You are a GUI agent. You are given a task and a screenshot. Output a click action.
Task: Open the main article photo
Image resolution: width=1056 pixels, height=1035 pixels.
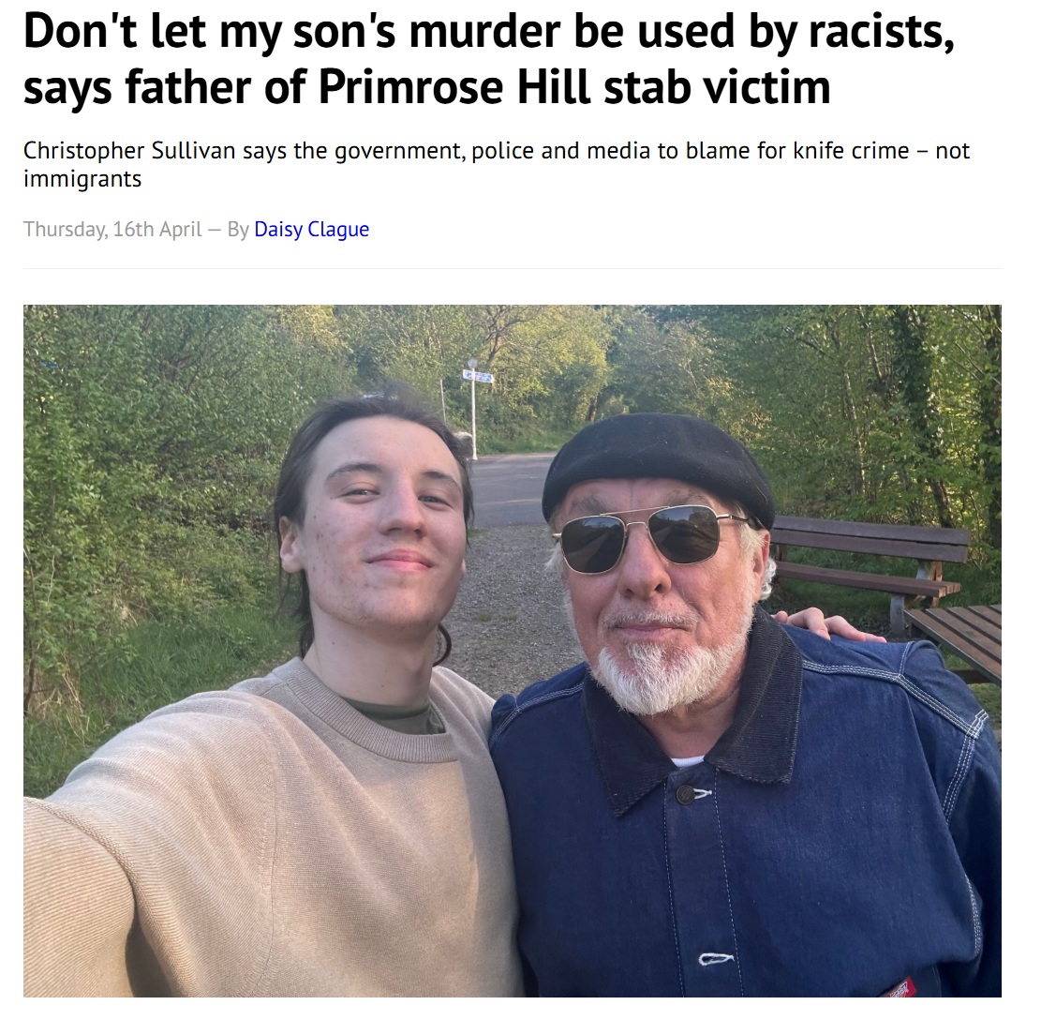(x=512, y=651)
